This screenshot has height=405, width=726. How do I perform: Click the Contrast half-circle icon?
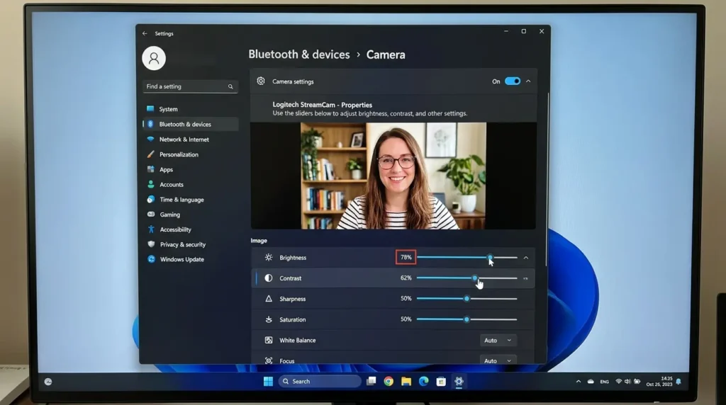click(269, 278)
